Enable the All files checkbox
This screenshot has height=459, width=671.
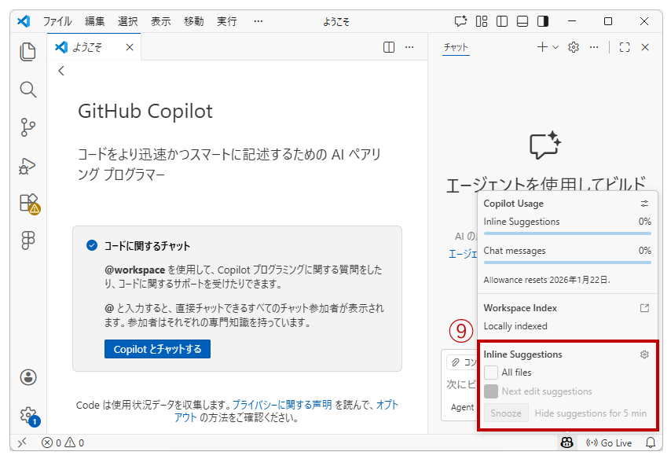(491, 373)
